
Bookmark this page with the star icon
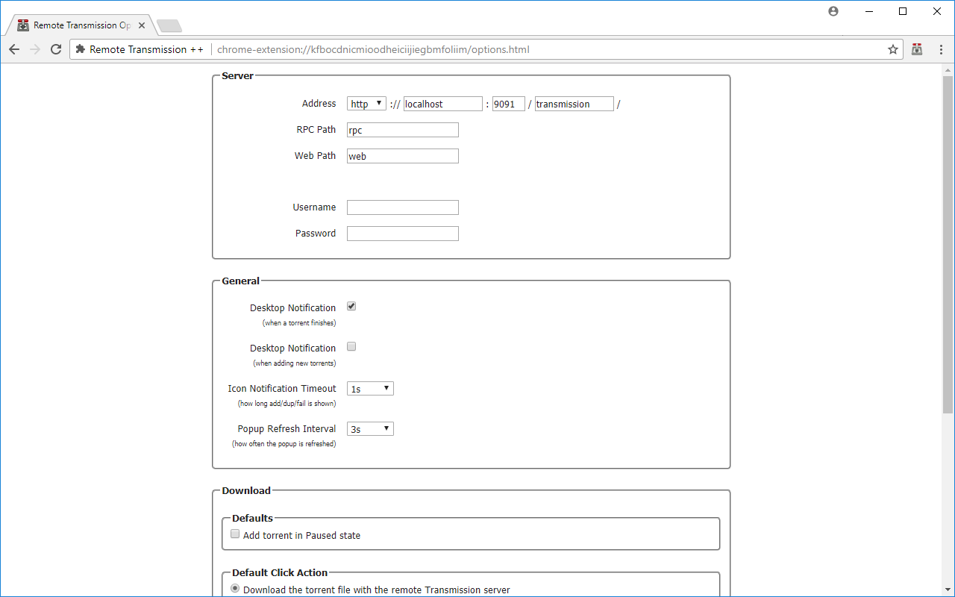coord(893,49)
